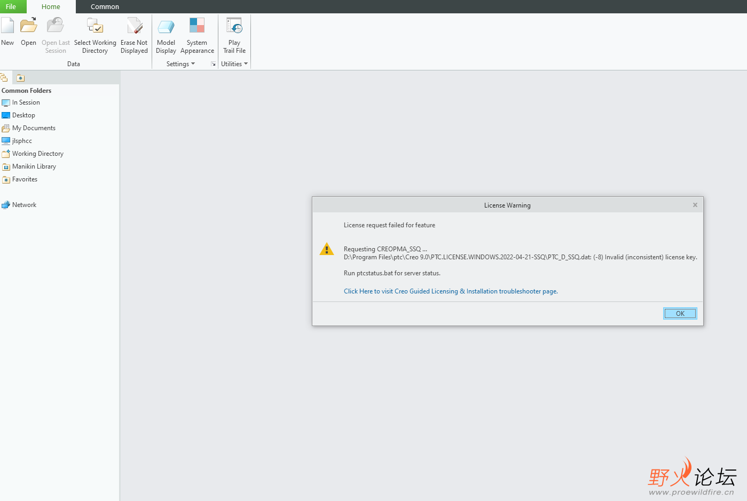Open the Settings dialog launcher arrow
747x501 pixels.
[214, 64]
